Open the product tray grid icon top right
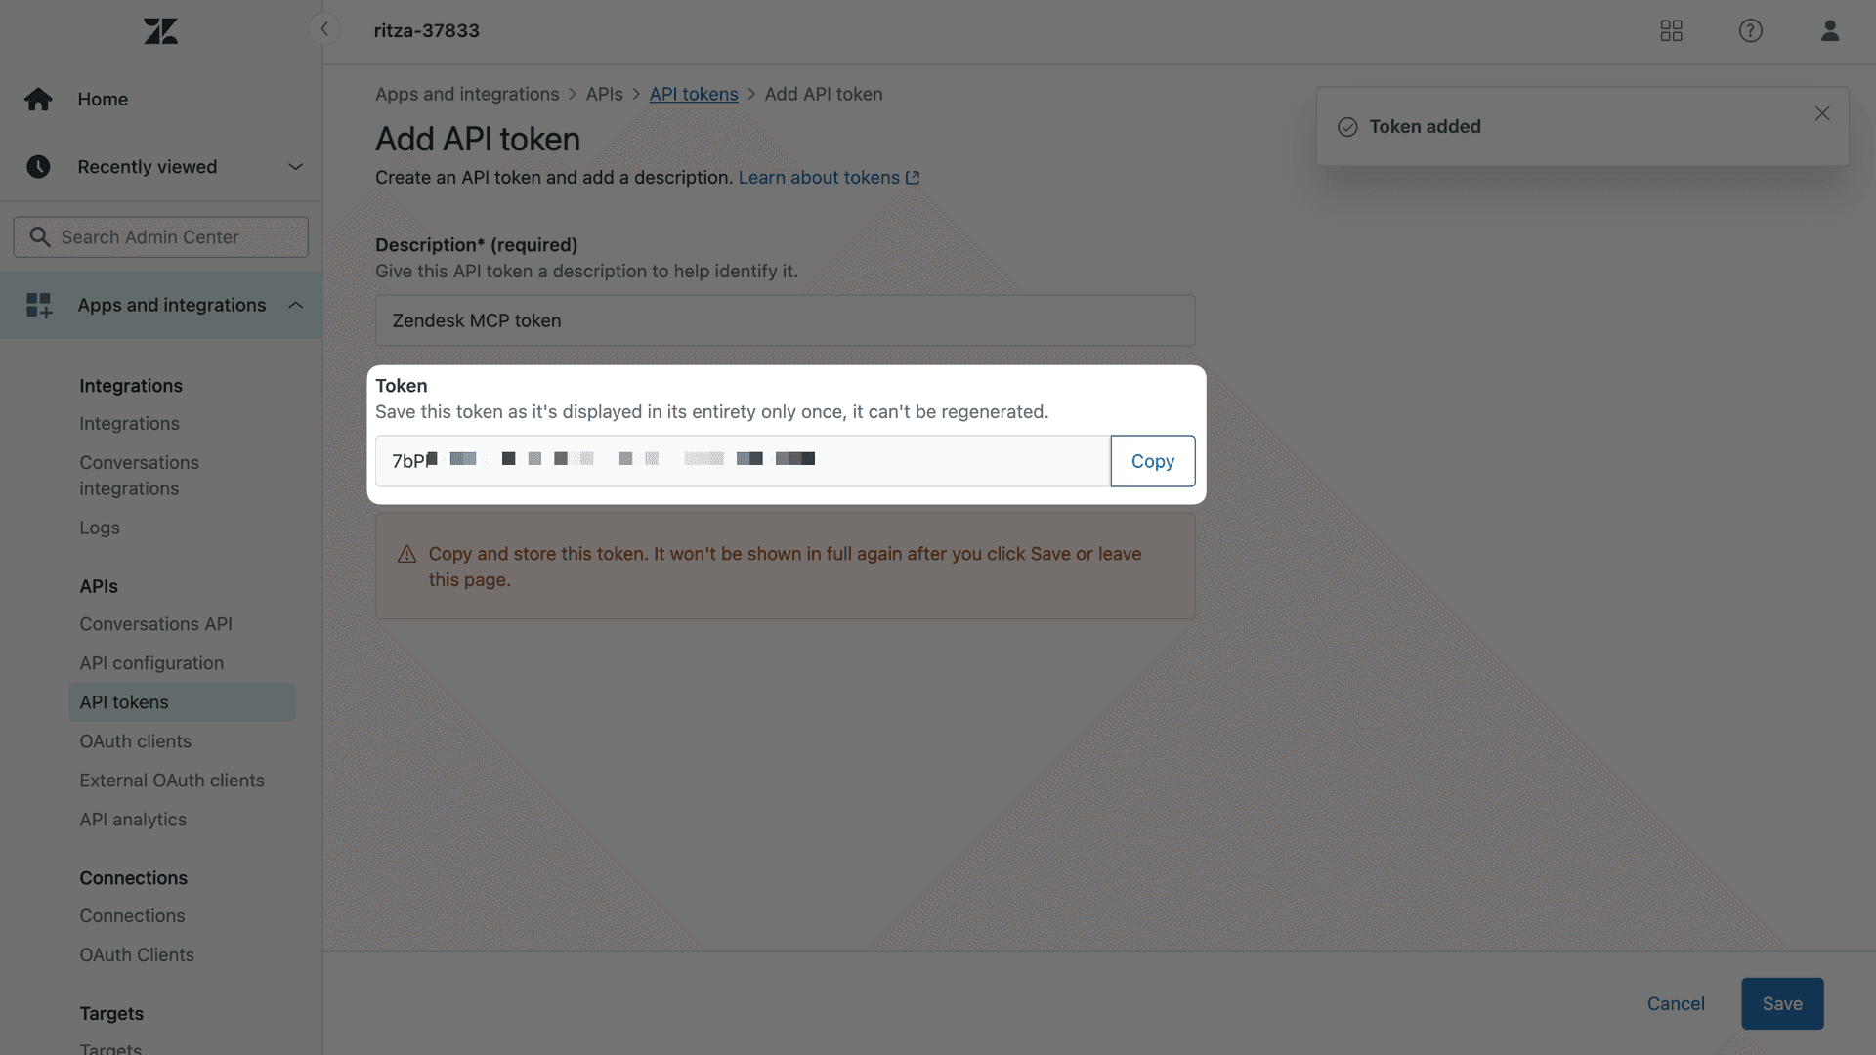The image size is (1876, 1055). tap(1671, 30)
